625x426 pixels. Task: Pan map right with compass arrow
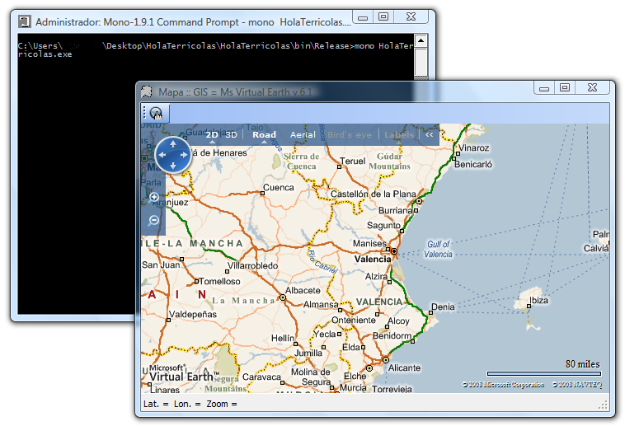(184, 155)
